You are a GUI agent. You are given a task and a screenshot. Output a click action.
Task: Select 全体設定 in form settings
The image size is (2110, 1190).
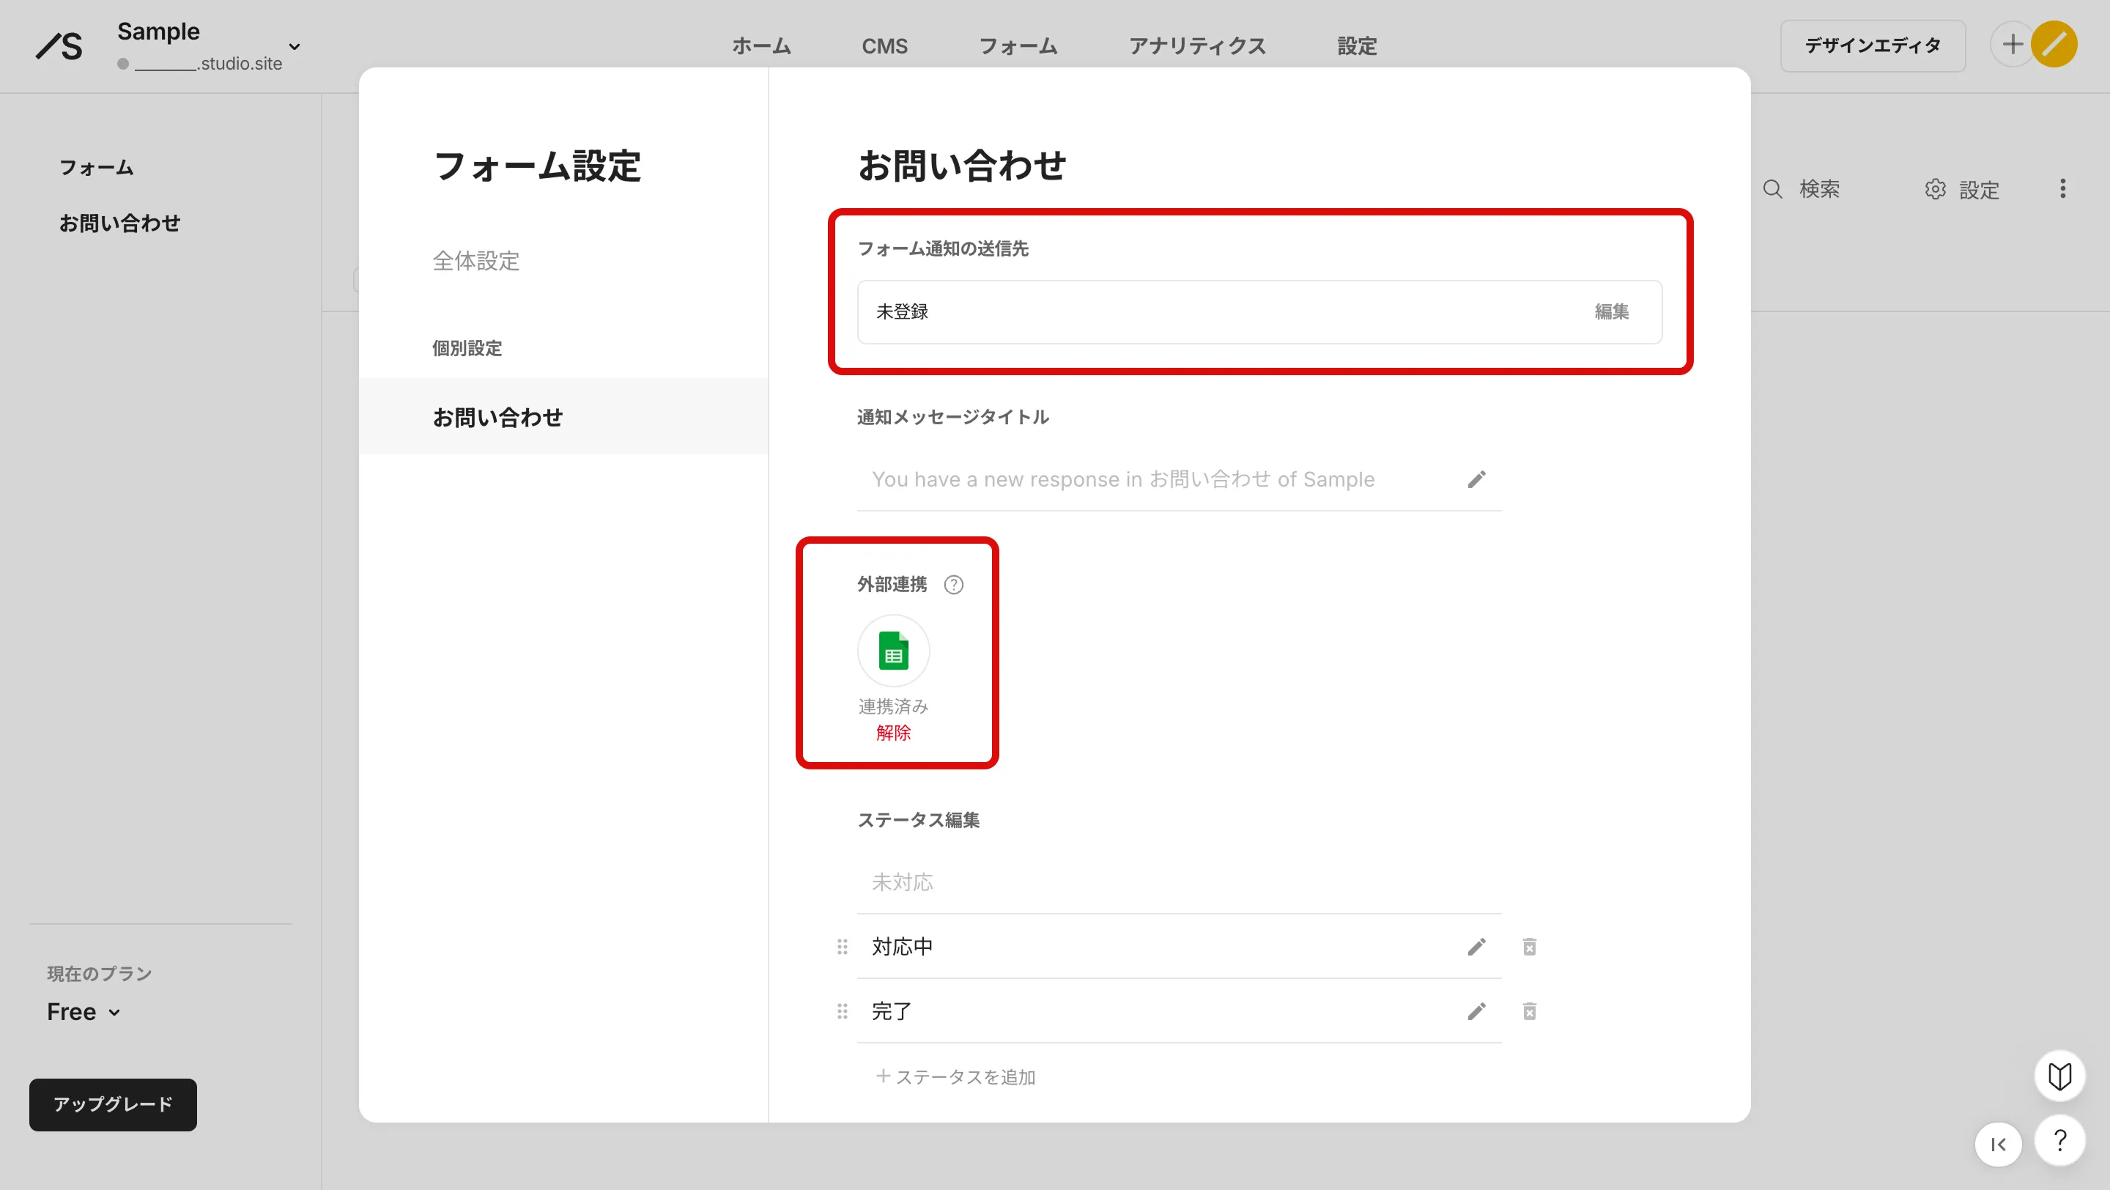click(x=476, y=260)
